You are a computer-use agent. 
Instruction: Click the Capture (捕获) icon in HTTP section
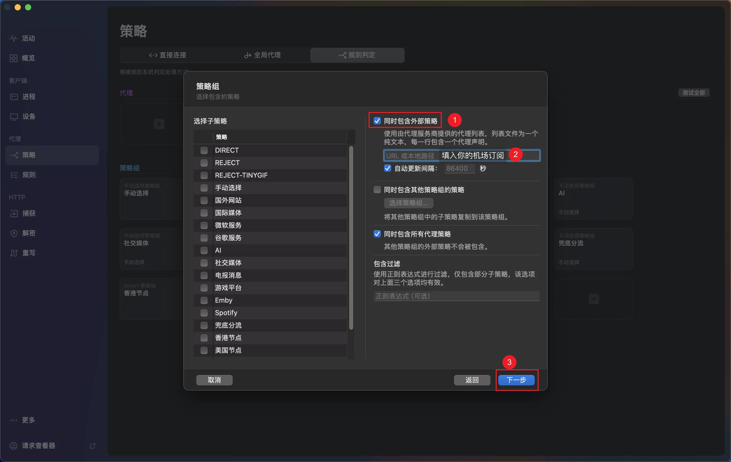pyautogui.click(x=14, y=213)
